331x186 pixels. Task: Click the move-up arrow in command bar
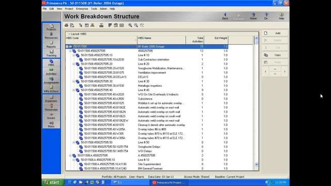(275, 69)
